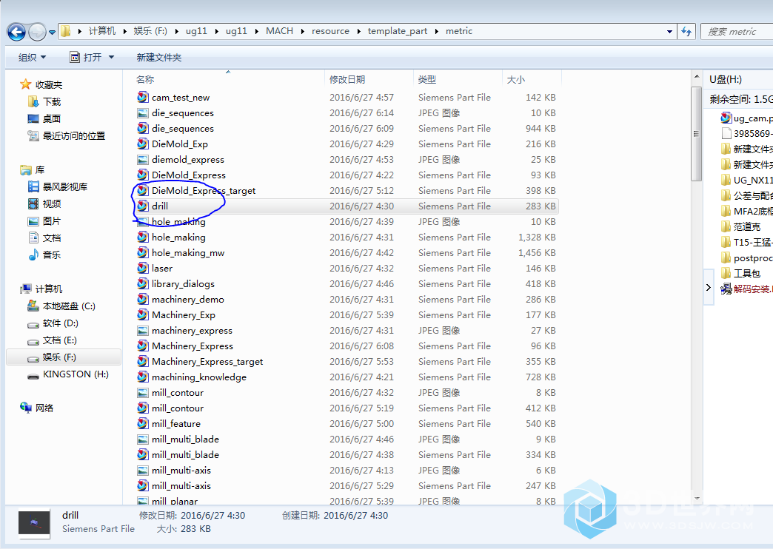Click the 网络 network icon

click(x=26, y=408)
